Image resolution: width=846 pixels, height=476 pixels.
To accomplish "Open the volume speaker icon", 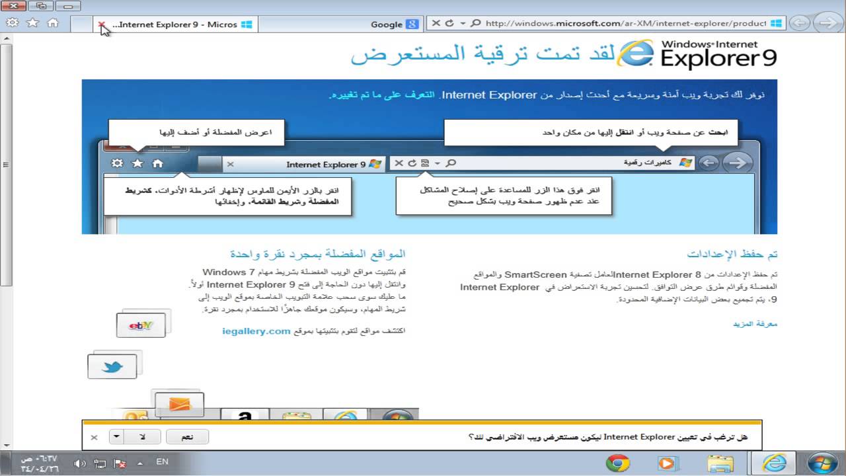I will click(x=79, y=463).
